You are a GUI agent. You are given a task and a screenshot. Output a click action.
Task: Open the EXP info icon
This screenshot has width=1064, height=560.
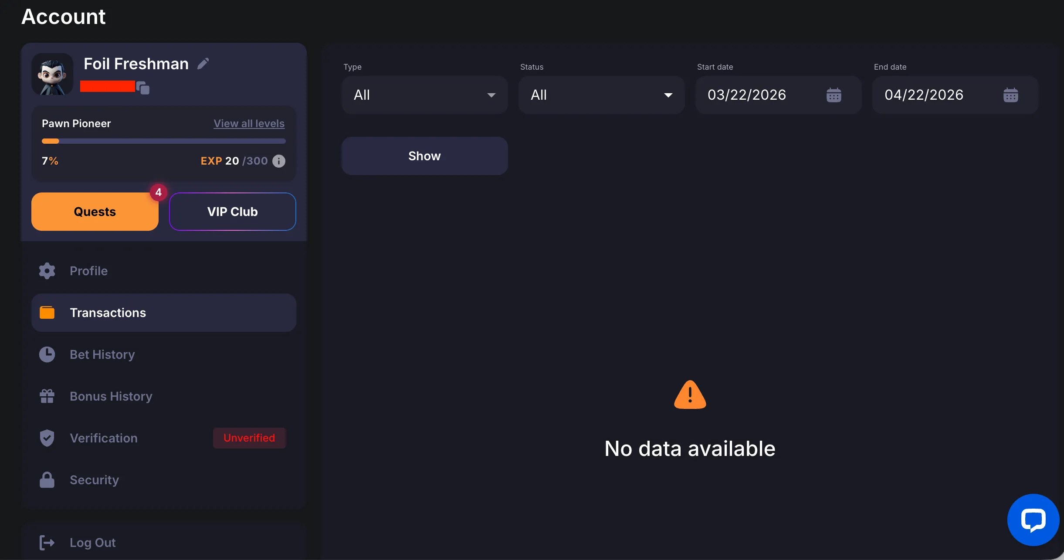pyautogui.click(x=279, y=161)
